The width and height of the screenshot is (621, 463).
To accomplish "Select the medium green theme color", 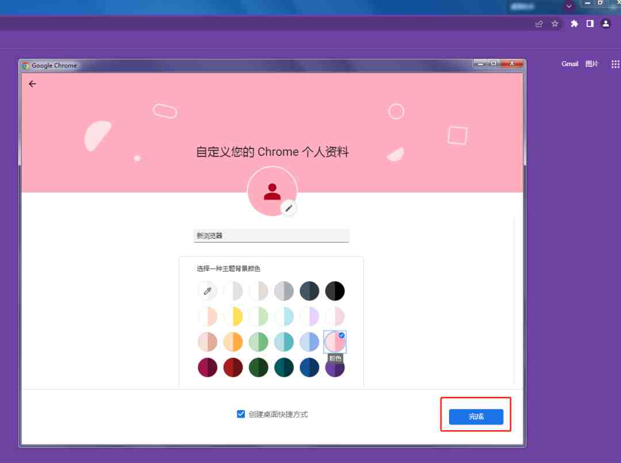I will (258, 342).
